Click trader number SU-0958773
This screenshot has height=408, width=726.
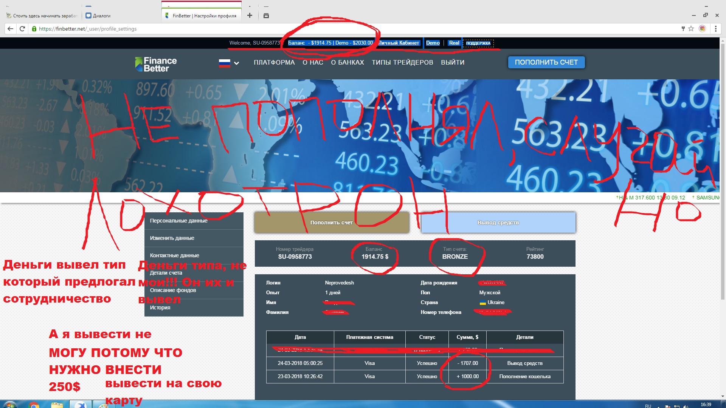[295, 257]
